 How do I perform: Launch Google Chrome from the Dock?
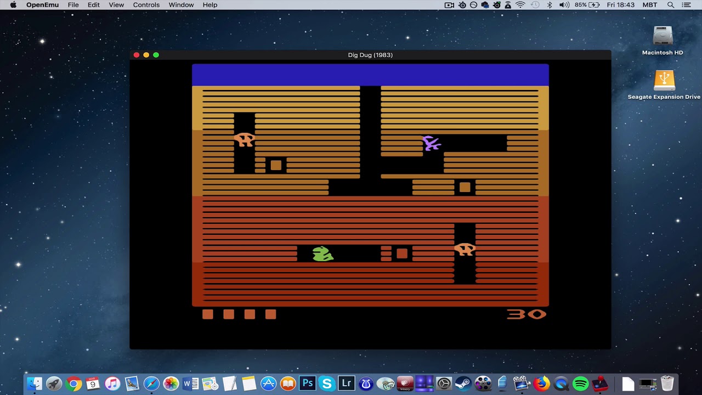(73, 383)
